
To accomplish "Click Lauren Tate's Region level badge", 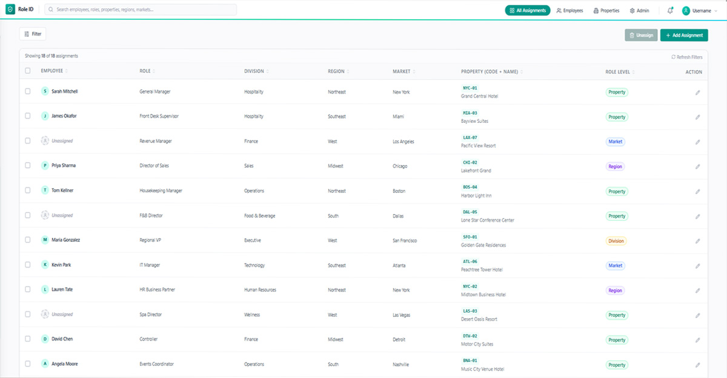I will (616, 290).
